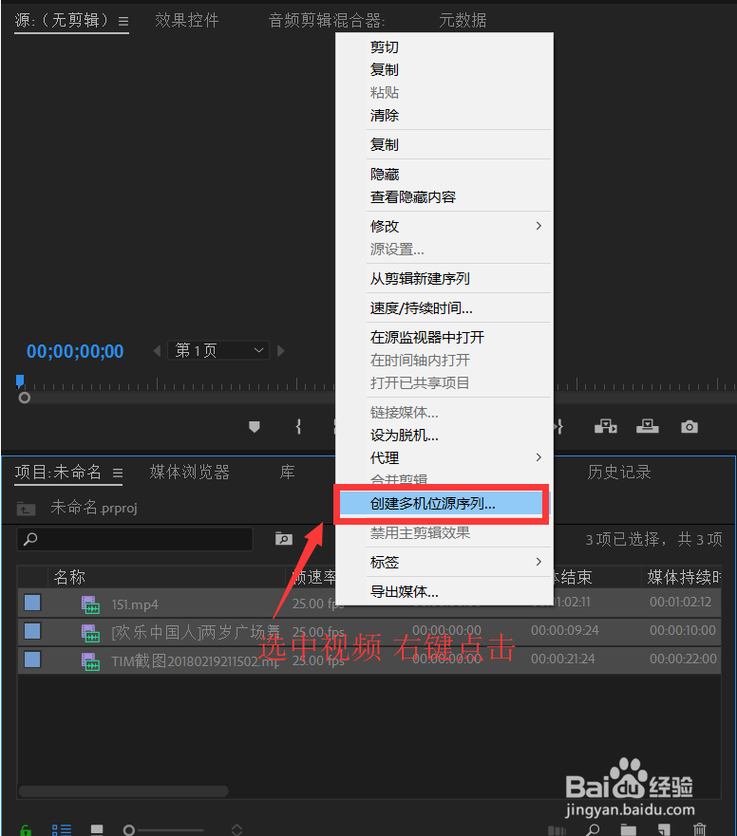
Task: Open the Project panel menu icon
Action: tap(118, 473)
